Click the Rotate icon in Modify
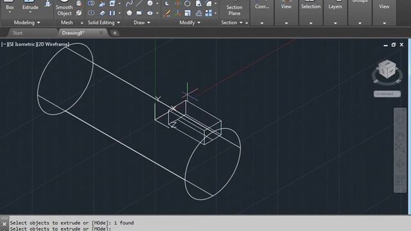411x231 pixels. [x=188, y=3]
